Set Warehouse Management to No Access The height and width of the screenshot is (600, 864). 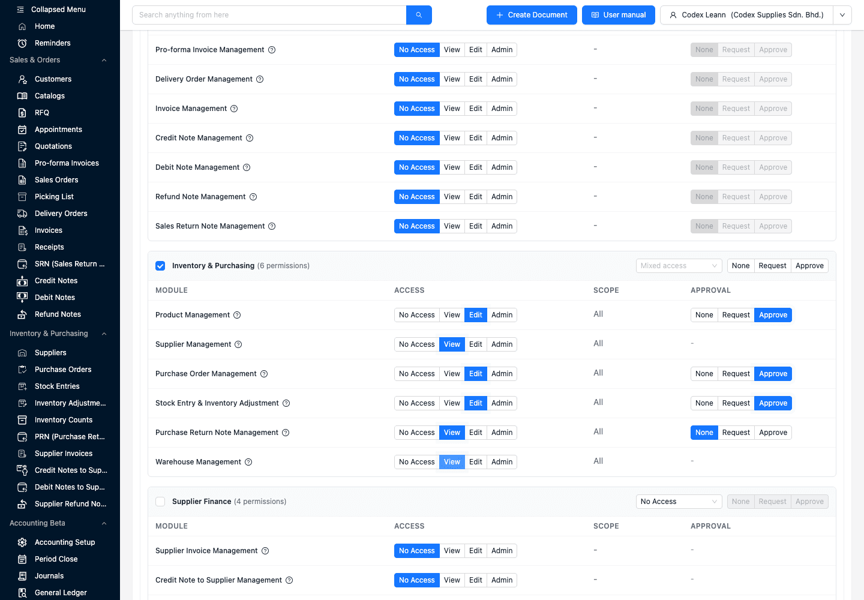(417, 462)
